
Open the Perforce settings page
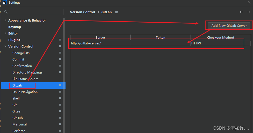click(x=19, y=131)
